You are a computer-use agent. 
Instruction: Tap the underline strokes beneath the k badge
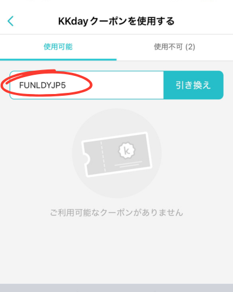[129, 164]
